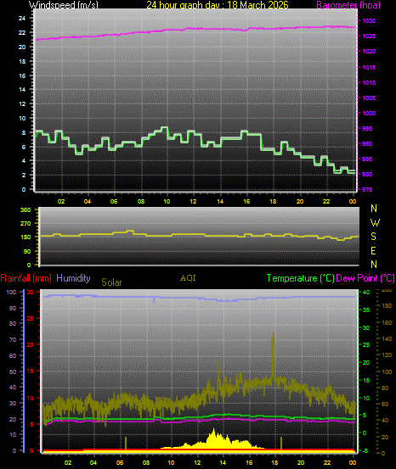Click the "W" wind direction letter
Viewport: 396px width, 469px height.
coord(375,222)
